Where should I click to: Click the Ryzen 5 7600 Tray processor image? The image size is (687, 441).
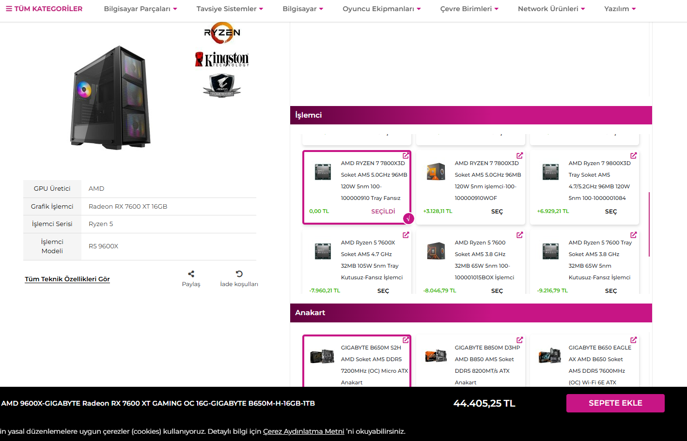click(551, 251)
